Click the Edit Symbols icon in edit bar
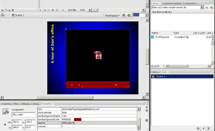This screenshot has height=131, width=215. [129, 15]
